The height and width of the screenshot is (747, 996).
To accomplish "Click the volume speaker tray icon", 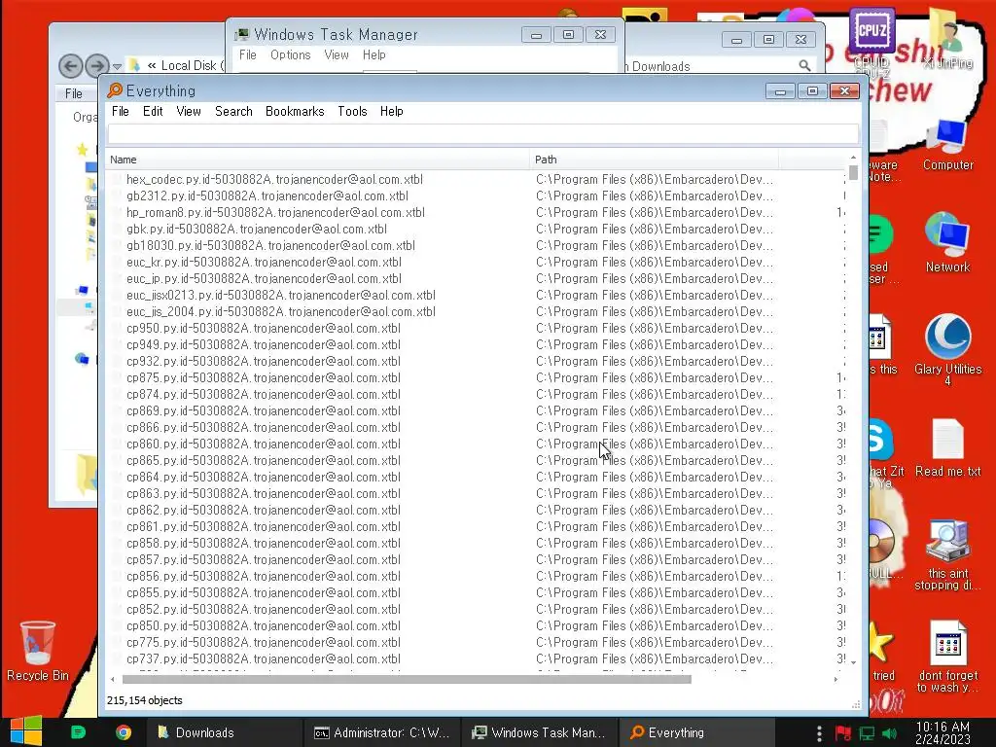I will (889, 733).
